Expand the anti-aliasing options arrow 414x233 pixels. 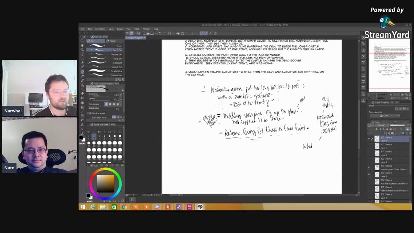tap(120, 104)
